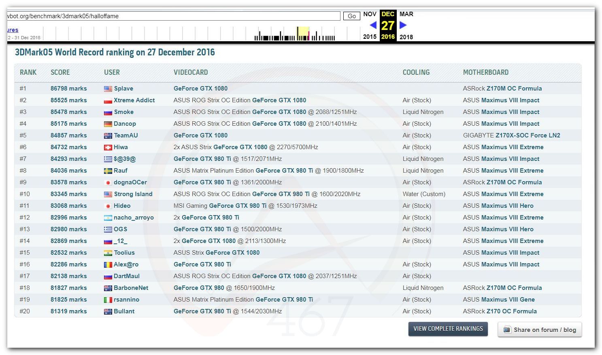Open the Maximus VIII Gene motherboard link

[x=508, y=300]
